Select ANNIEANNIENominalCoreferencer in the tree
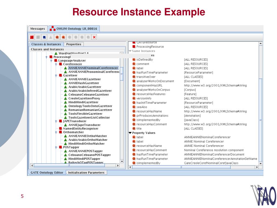Image resolution: width=277 pixels, height=208 pixels. (93, 68)
